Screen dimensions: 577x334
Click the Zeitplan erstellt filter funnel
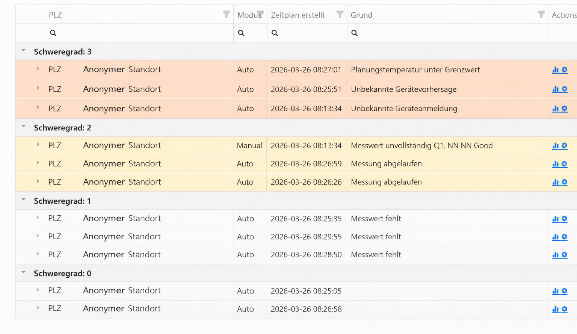(340, 14)
